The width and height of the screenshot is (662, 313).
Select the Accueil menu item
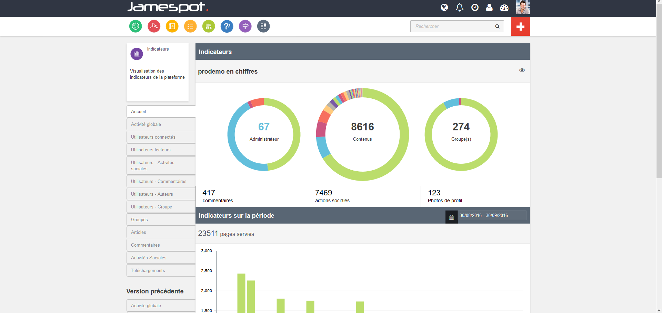(x=161, y=112)
